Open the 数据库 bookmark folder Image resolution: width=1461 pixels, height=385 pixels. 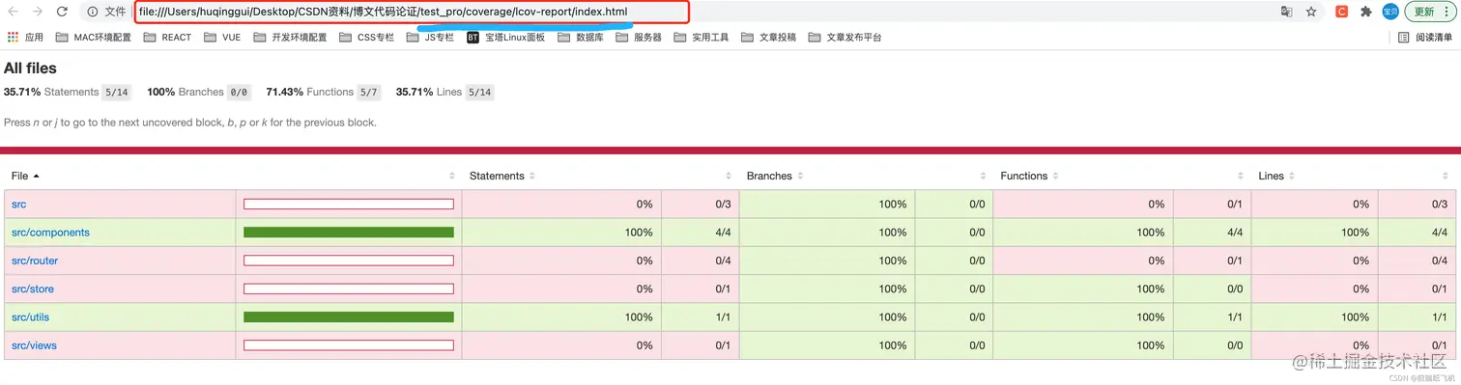pos(580,38)
